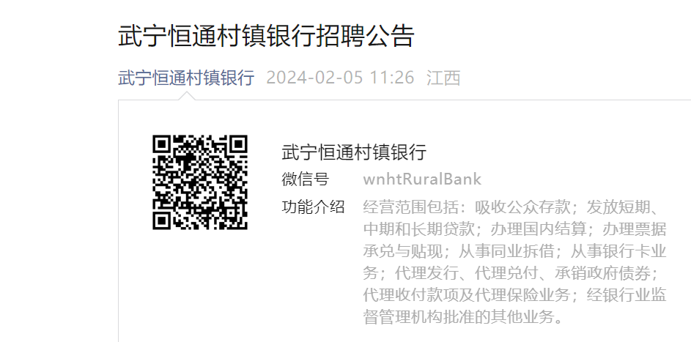Click the article title 武宁恒通村镇银行招聘公告

tap(266, 36)
